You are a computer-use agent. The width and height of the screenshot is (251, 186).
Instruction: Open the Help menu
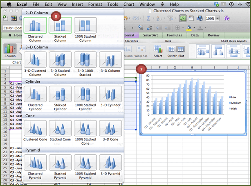pyautogui.click(x=174, y=5)
